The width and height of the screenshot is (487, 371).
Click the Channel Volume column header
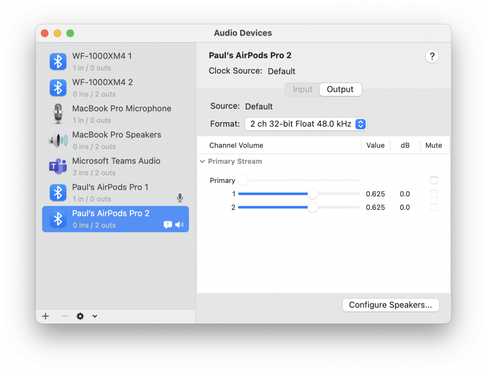click(x=236, y=145)
